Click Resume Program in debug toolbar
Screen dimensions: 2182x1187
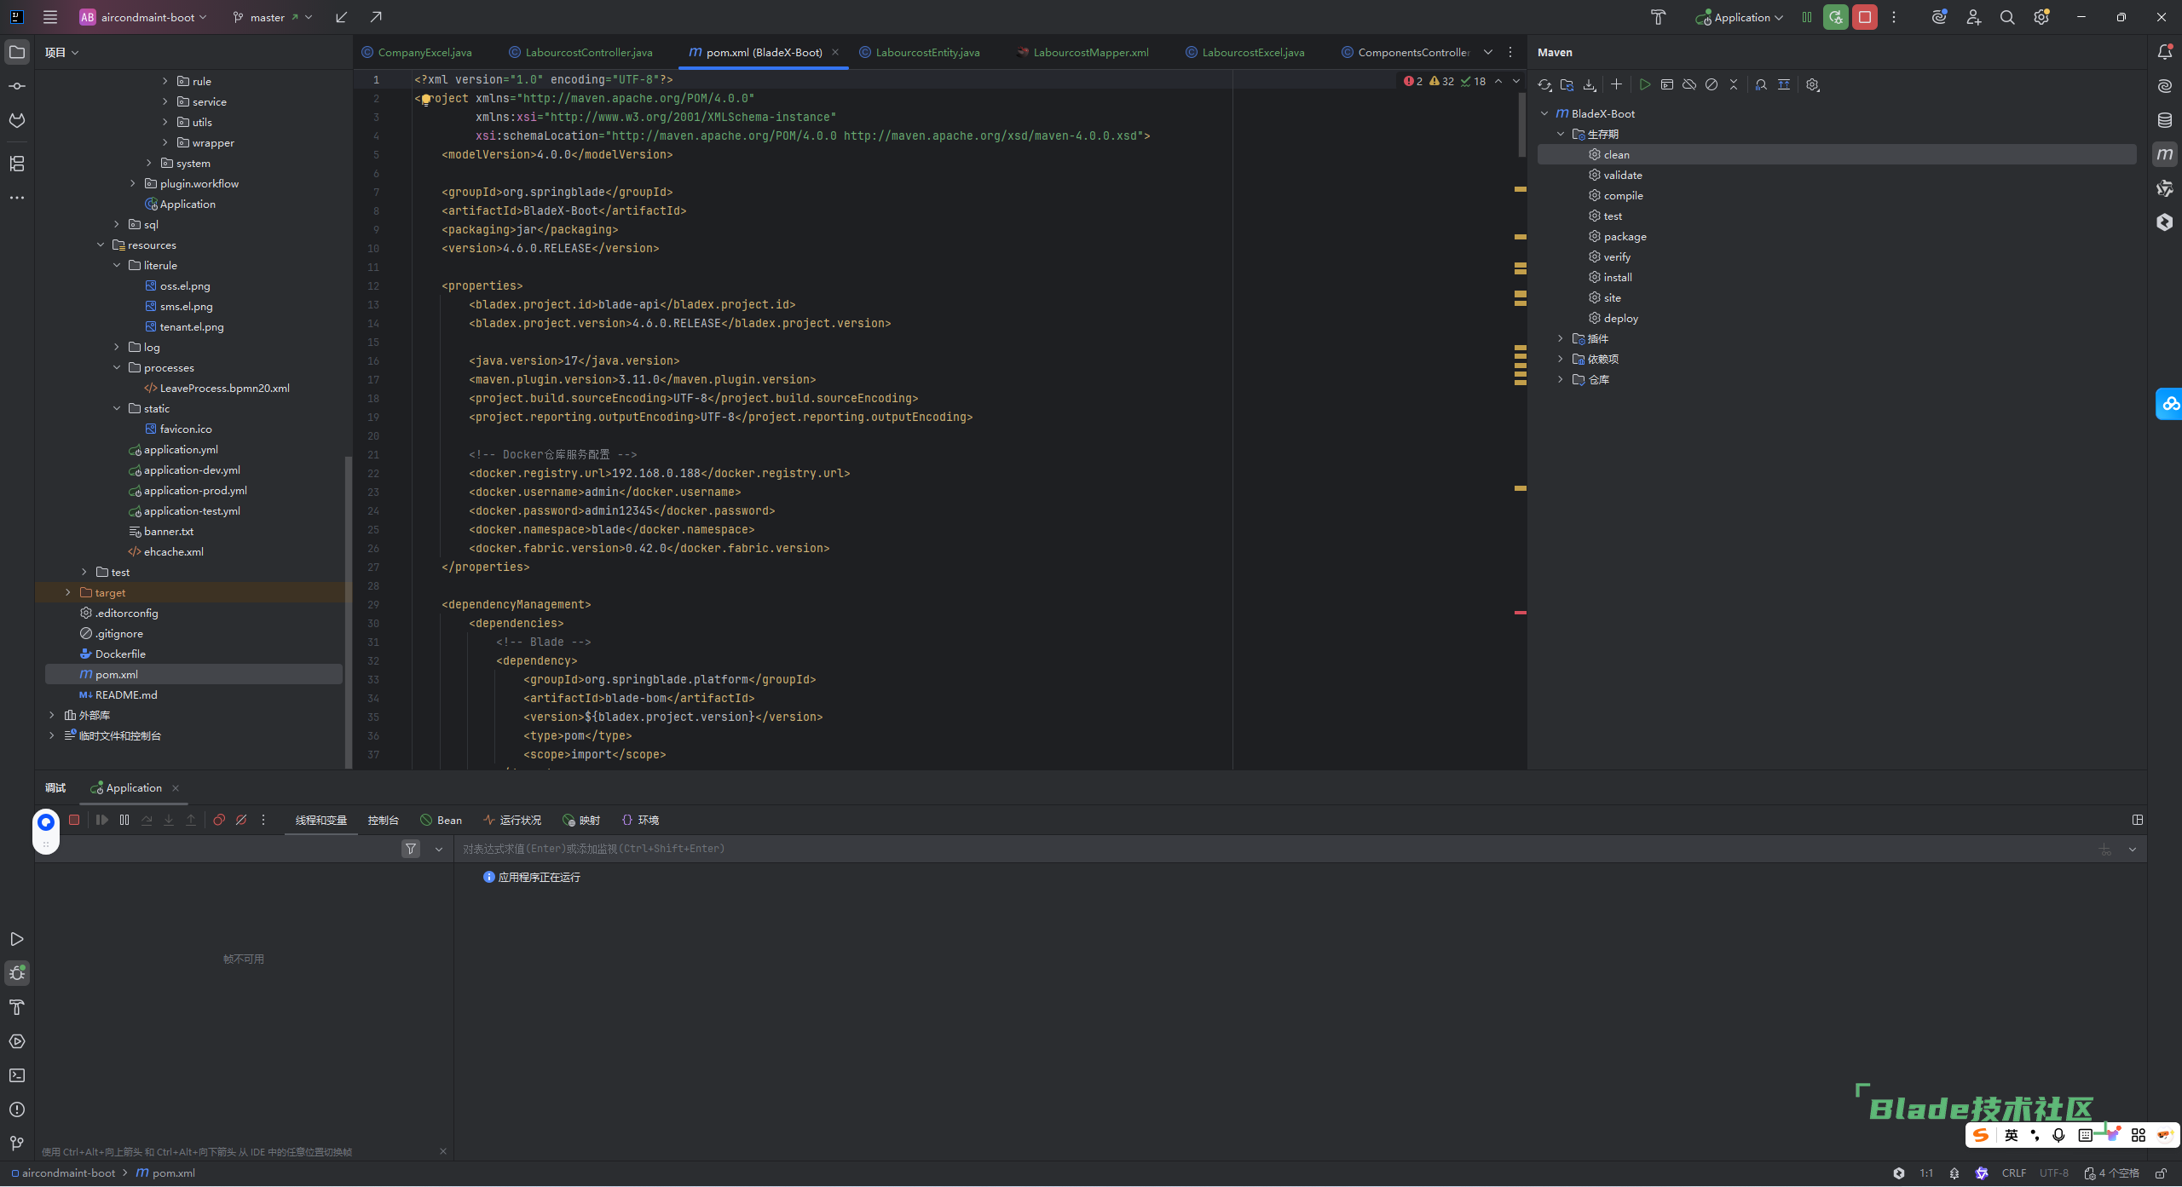click(102, 820)
